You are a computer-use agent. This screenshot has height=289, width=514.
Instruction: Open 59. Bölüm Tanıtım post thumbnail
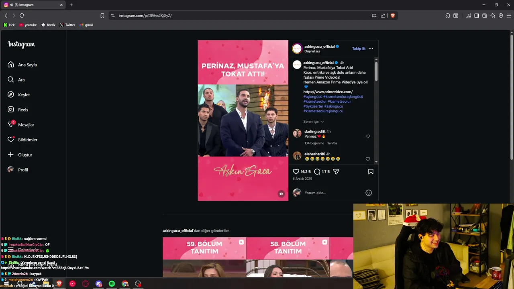pyautogui.click(x=204, y=257)
